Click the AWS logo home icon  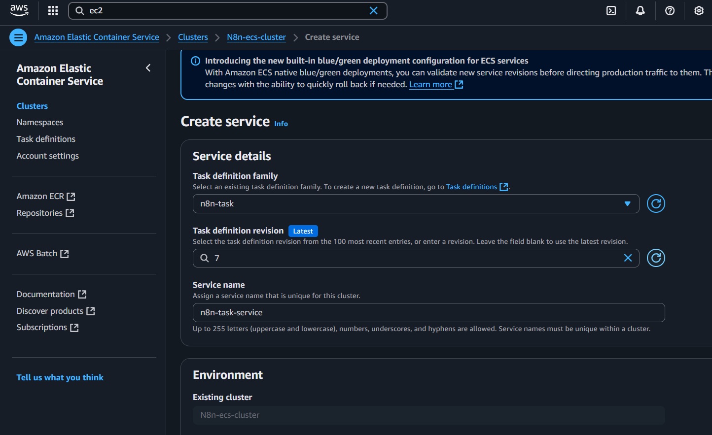(x=19, y=10)
